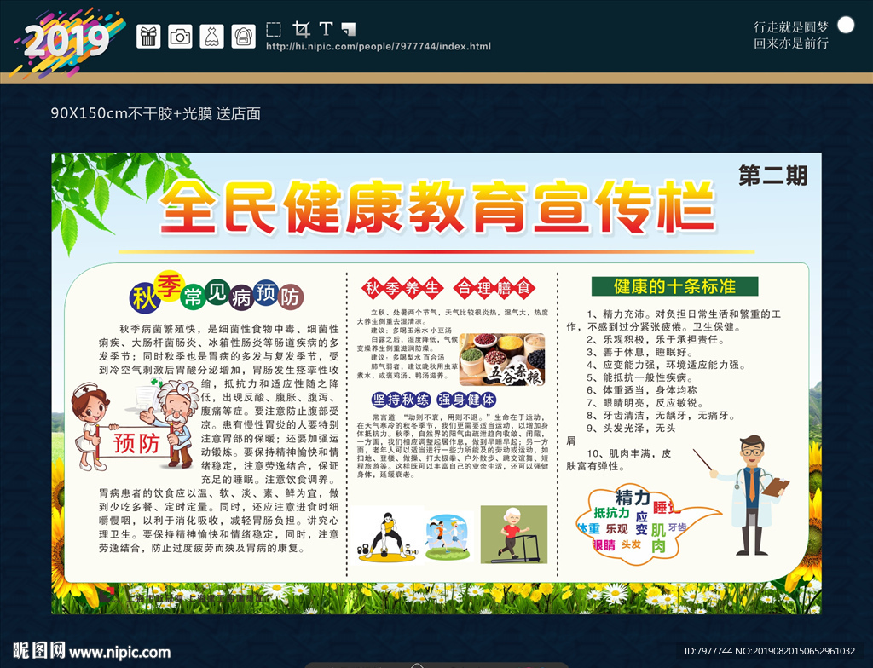Viewport: 873px width, 668px height.
Task: Click the line 7、眼睛明亮，反应敏锐
Action: click(x=645, y=402)
